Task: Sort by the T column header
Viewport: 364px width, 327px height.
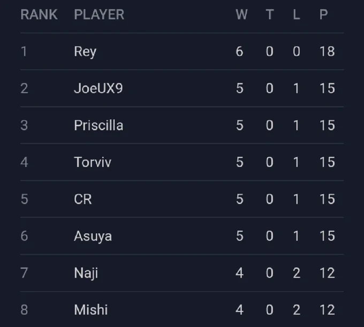Action: click(x=270, y=14)
